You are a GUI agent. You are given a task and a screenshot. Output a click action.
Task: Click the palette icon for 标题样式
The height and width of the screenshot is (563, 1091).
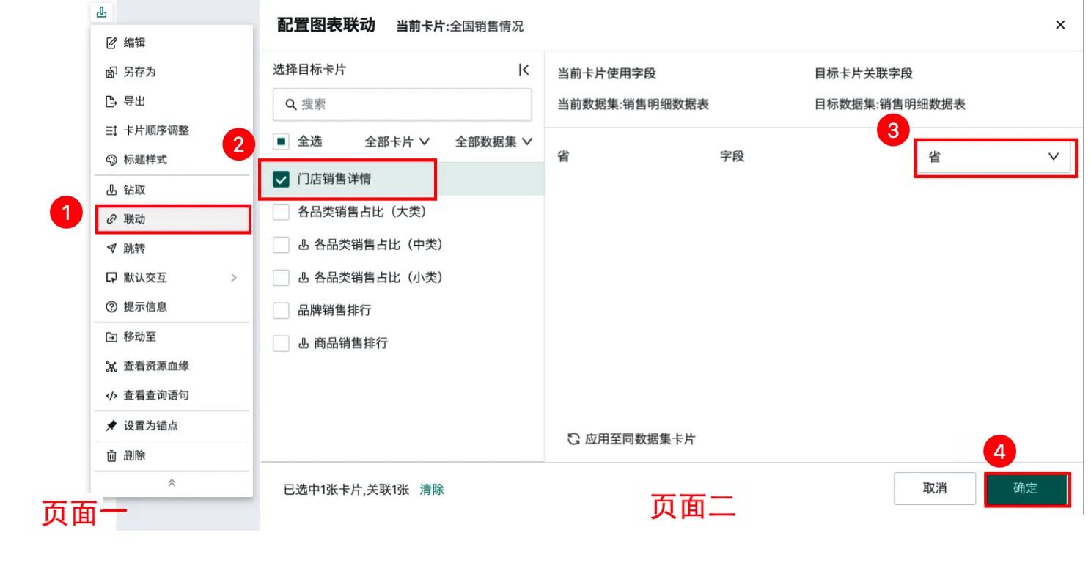[111, 160]
